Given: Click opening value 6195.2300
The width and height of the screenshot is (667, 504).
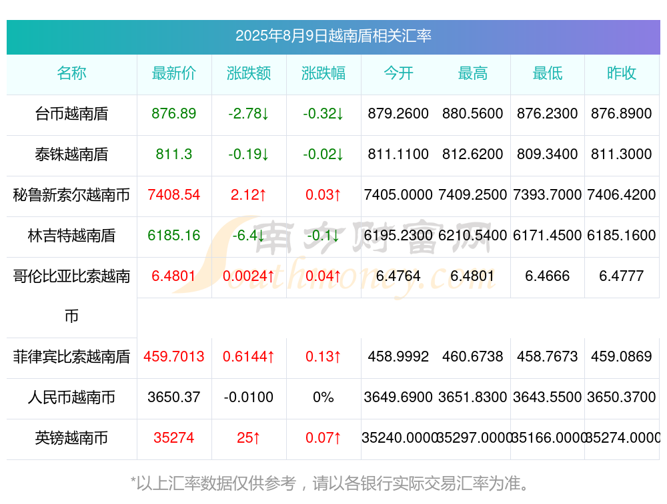Looking at the screenshot, I should (x=398, y=235).
